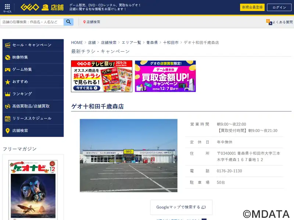Click the 新規会員登録 button
The height and width of the screenshot is (220, 294).
[x=252, y=7]
